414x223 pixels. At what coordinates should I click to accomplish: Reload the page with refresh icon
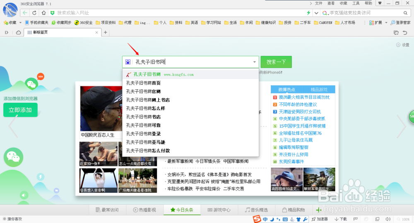pos(34,13)
